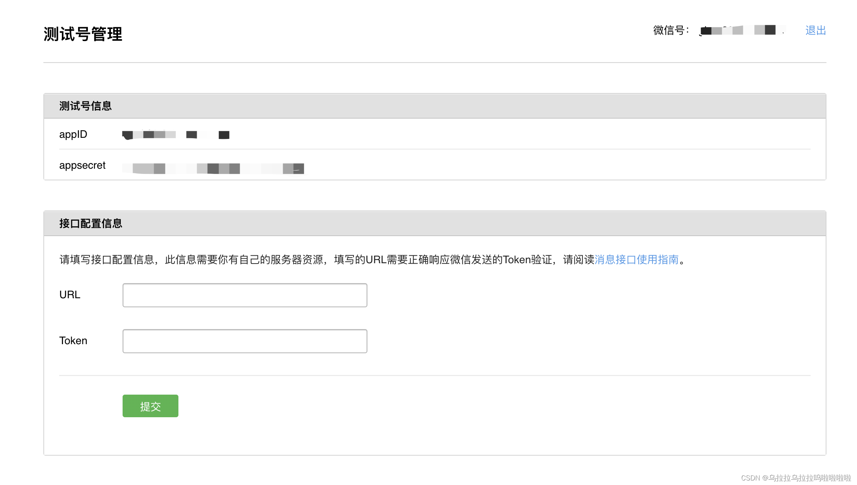Click the blurred WeChat ID value
857x485 pixels.
(742, 30)
